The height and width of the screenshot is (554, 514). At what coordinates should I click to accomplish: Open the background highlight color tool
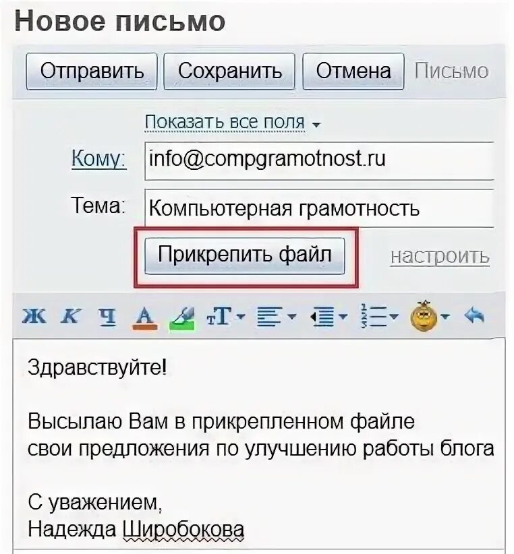pos(182,317)
